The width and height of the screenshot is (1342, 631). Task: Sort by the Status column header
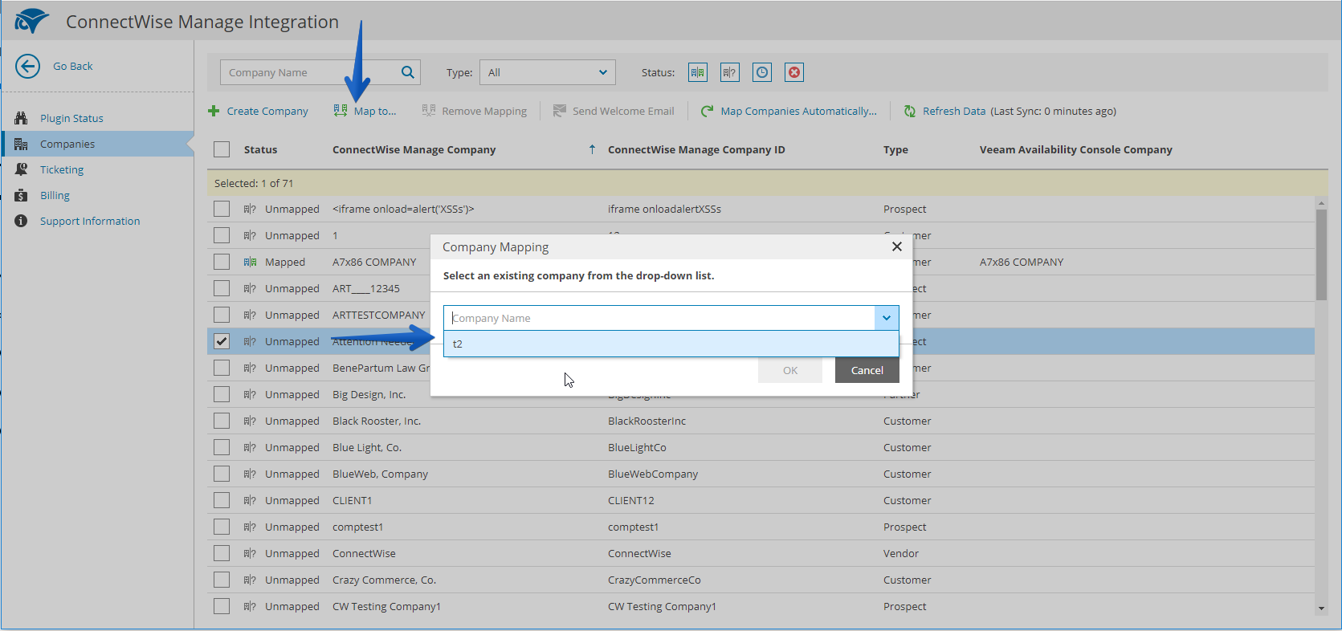(260, 149)
